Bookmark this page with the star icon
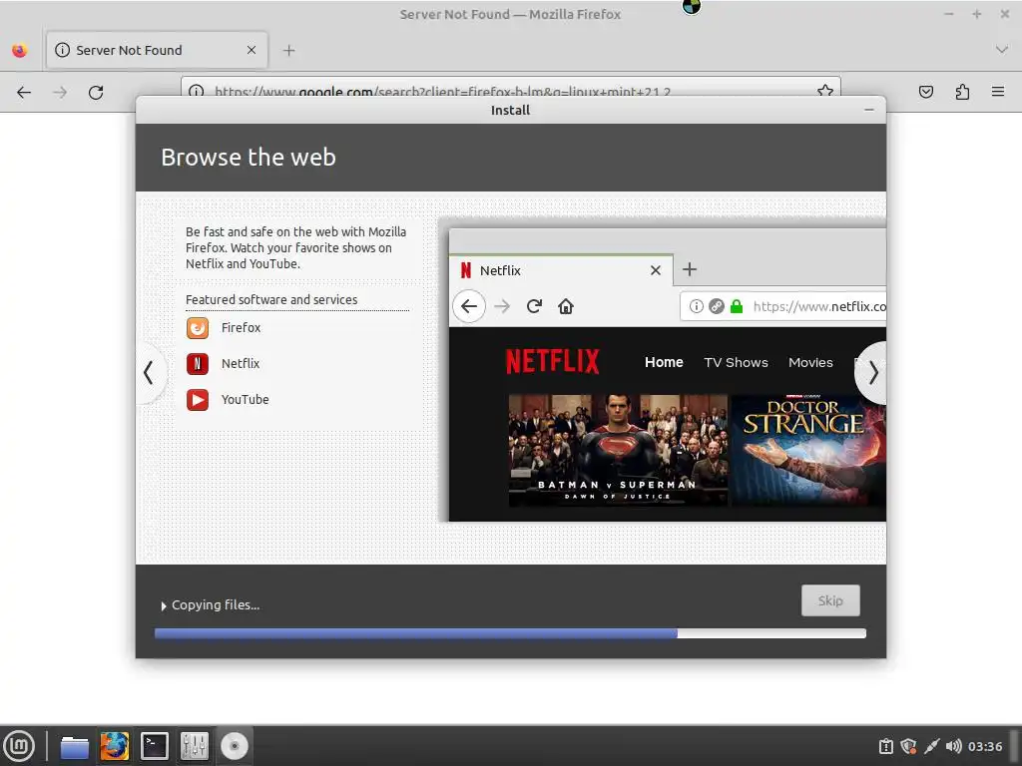Viewport: 1022px width, 766px height. coord(825,91)
